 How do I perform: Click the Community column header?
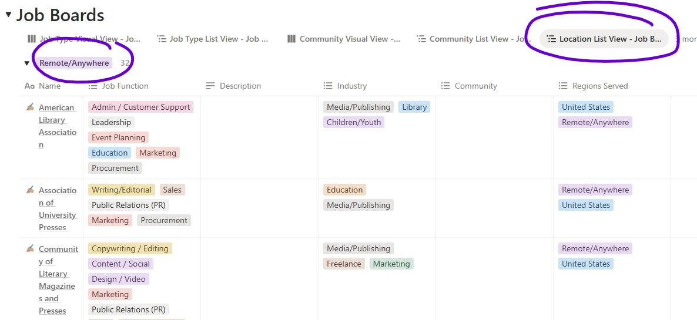click(475, 86)
